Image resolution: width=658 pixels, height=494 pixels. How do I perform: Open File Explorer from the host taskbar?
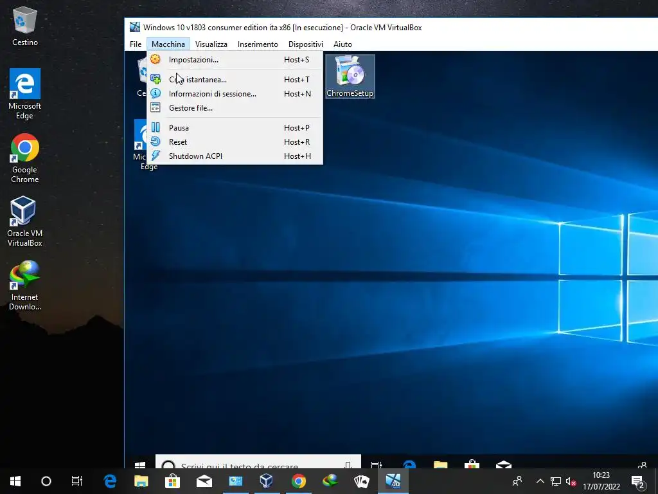click(141, 481)
